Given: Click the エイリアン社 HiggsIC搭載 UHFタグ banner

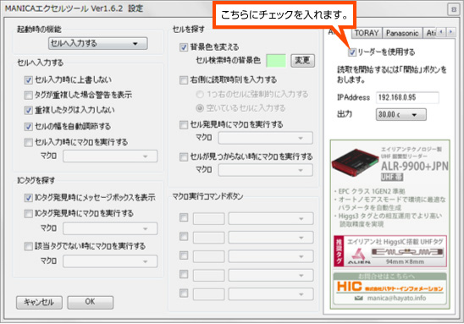Looking at the screenshot, I should tap(390, 251).
